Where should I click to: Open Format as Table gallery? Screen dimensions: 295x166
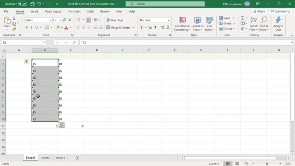click(197, 24)
